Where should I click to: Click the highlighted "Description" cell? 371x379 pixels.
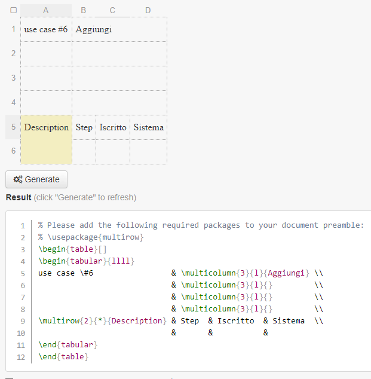tap(46, 139)
